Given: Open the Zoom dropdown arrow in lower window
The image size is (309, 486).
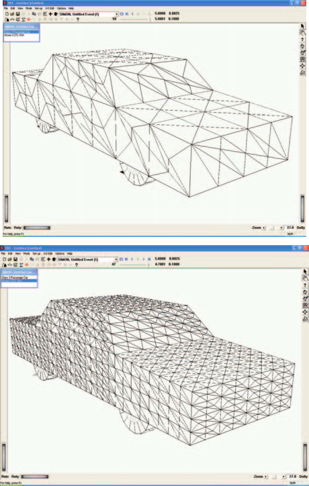Looking at the screenshot, I should pyautogui.click(x=266, y=477).
